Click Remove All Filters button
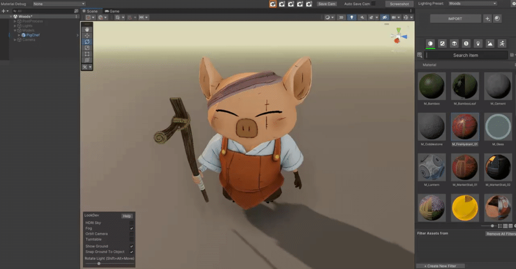This screenshot has height=269, width=516. [x=501, y=234]
